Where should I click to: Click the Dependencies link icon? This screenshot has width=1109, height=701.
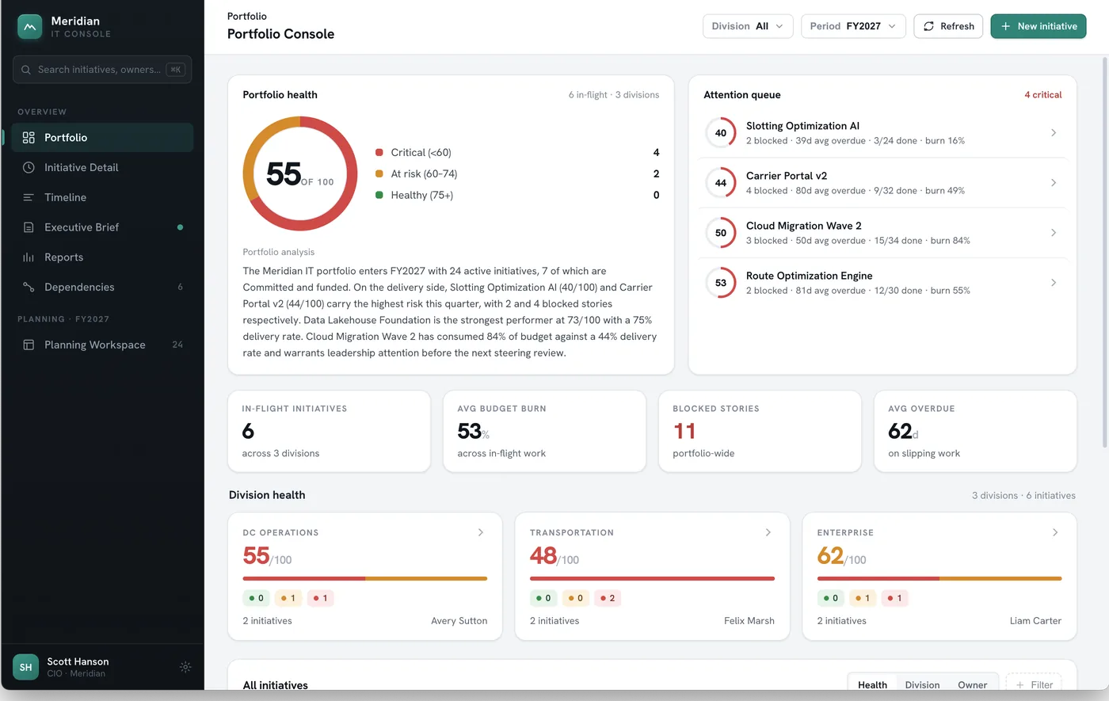click(x=29, y=288)
